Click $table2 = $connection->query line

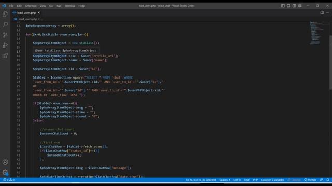83,78
